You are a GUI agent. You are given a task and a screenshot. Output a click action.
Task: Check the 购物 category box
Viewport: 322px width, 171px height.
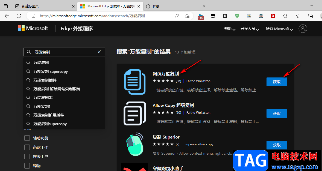[27, 166]
